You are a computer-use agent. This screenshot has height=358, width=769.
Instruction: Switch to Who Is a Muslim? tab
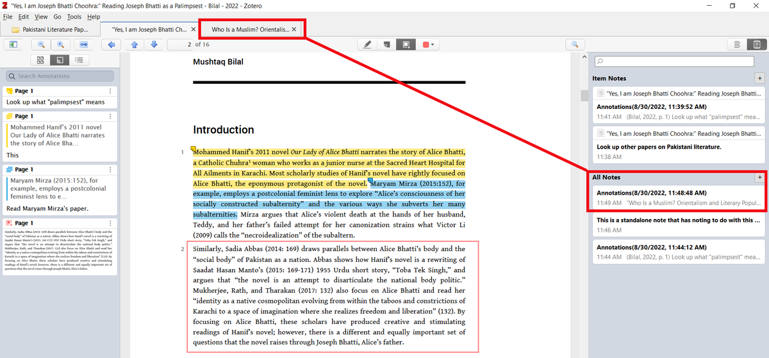pyautogui.click(x=251, y=29)
